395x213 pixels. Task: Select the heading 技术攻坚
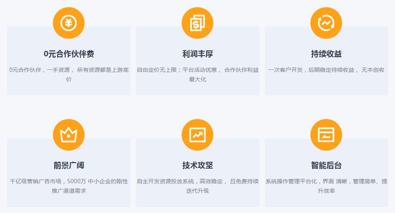coord(197,166)
